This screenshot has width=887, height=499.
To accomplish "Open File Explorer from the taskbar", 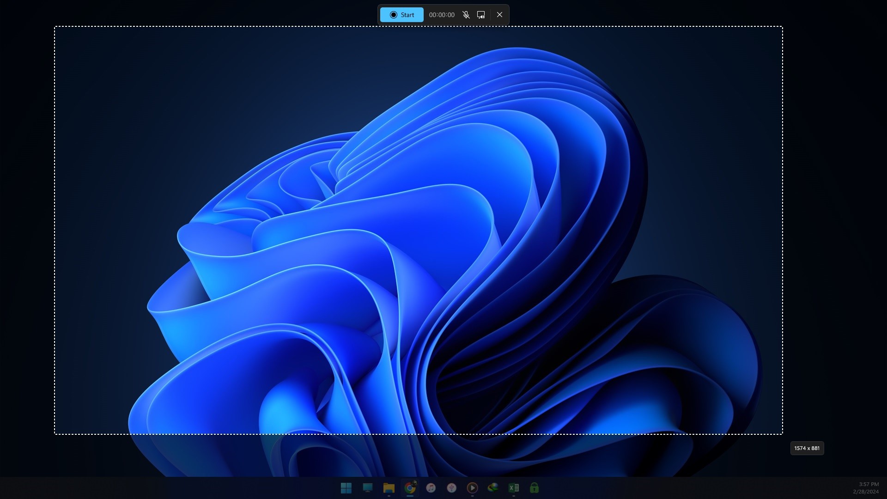I will (389, 488).
